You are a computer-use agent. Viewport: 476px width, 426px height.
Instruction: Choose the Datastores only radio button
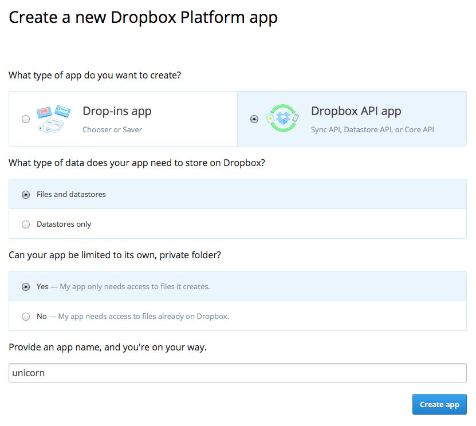coord(26,224)
